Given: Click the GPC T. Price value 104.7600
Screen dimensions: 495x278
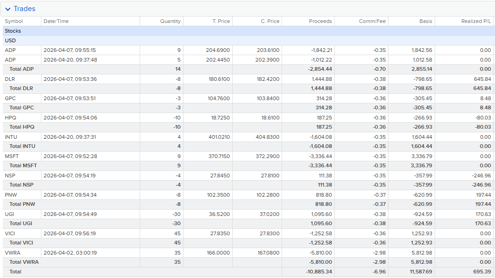Looking at the screenshot, I should click(219, 98).
